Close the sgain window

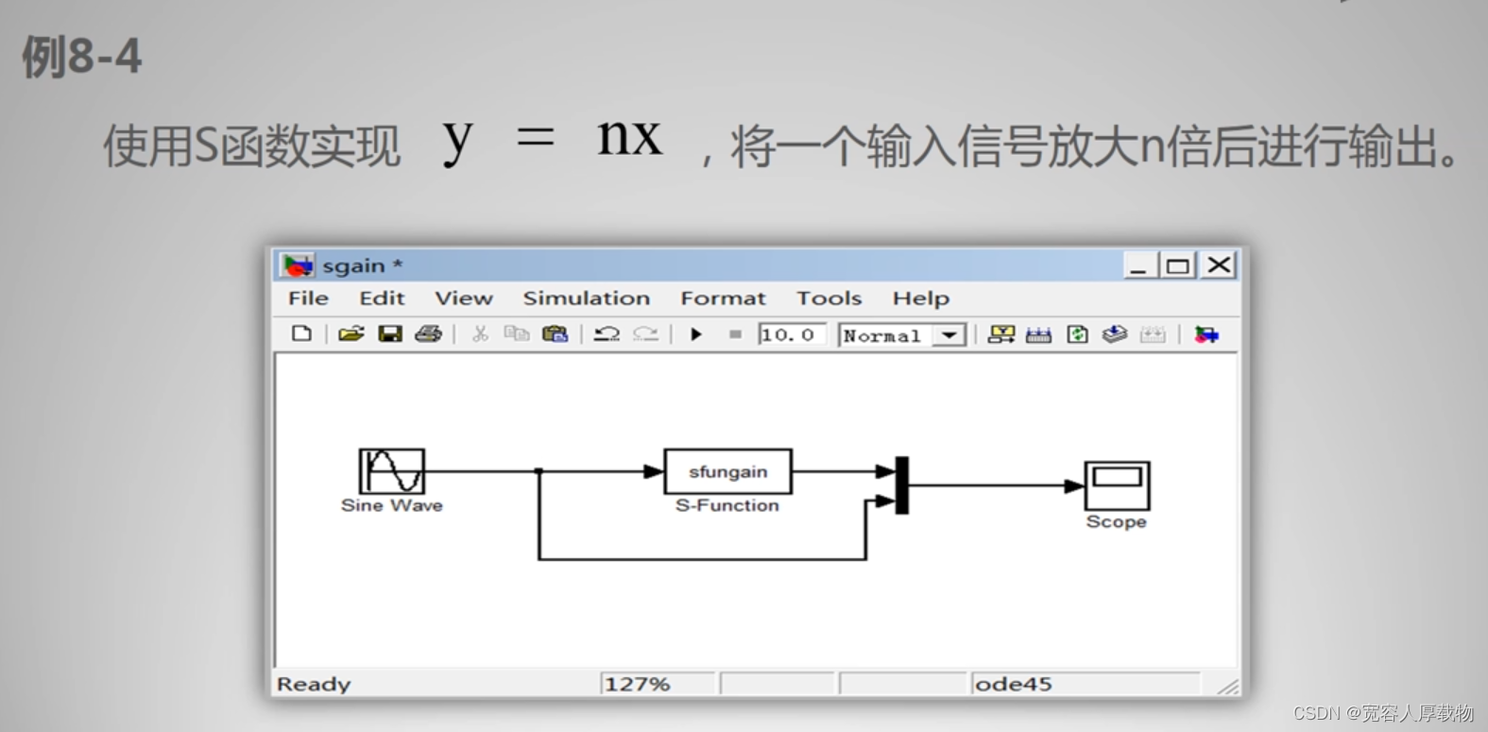click(1219, 265)
